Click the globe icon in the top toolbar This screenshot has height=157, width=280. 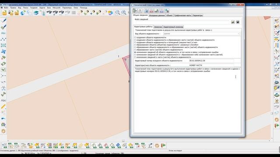click(23, 13)
